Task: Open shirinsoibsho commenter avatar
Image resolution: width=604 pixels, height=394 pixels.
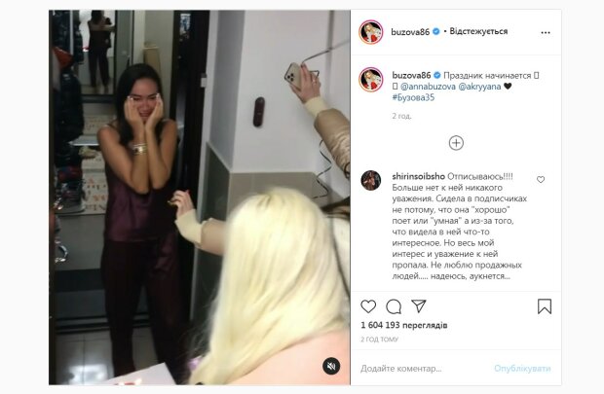Action: point(371,180)
